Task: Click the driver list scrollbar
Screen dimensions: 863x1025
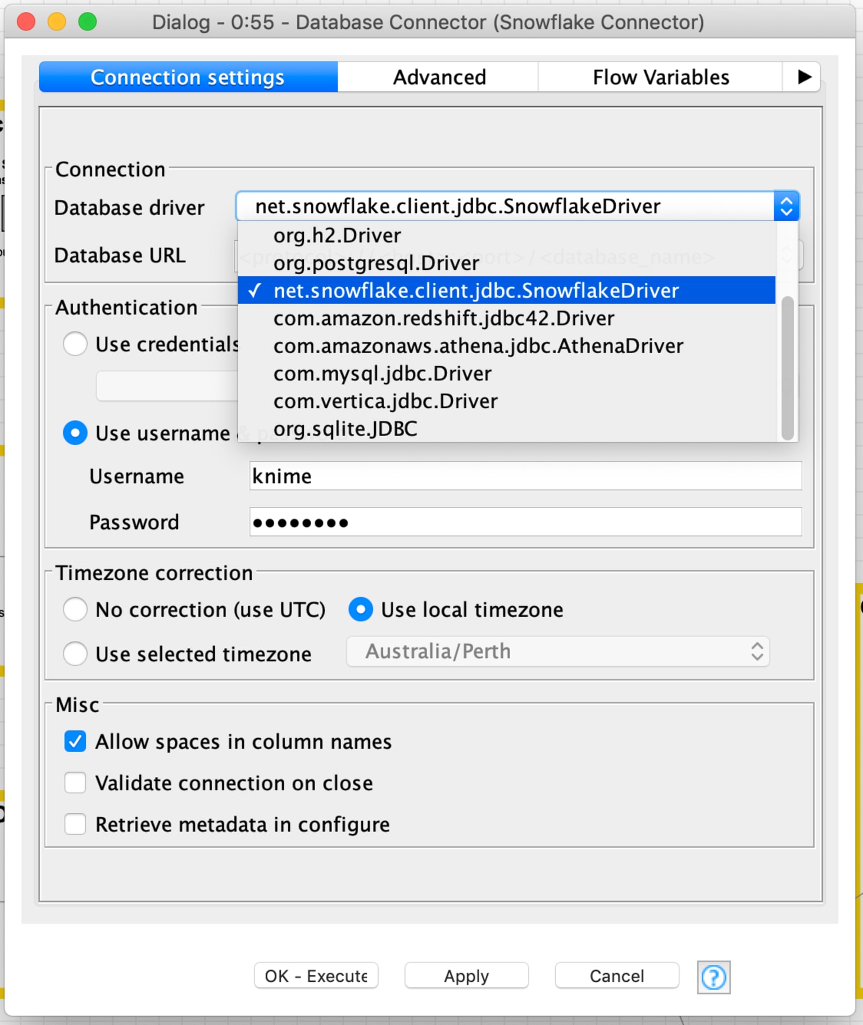Action: (x=788, y=368)
